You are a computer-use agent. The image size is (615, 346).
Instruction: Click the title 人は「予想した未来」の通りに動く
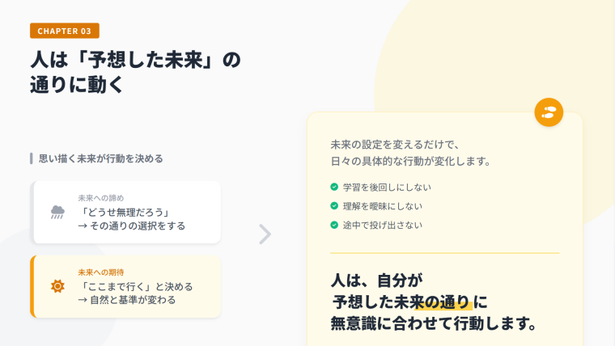pos(135,73)
